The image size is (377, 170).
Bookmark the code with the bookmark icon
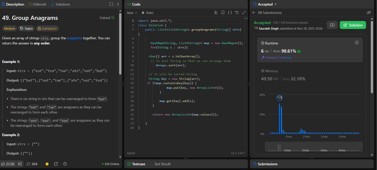tap(223, 13)
